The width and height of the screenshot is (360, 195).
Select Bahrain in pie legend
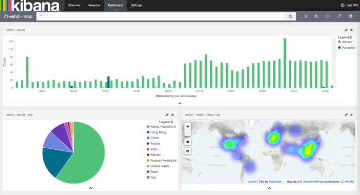pos(154,155)
